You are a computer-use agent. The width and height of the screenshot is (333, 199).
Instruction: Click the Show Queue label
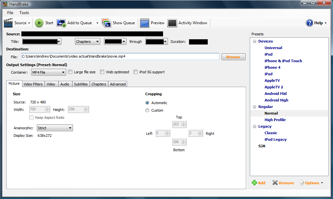[x=124, y=23]
